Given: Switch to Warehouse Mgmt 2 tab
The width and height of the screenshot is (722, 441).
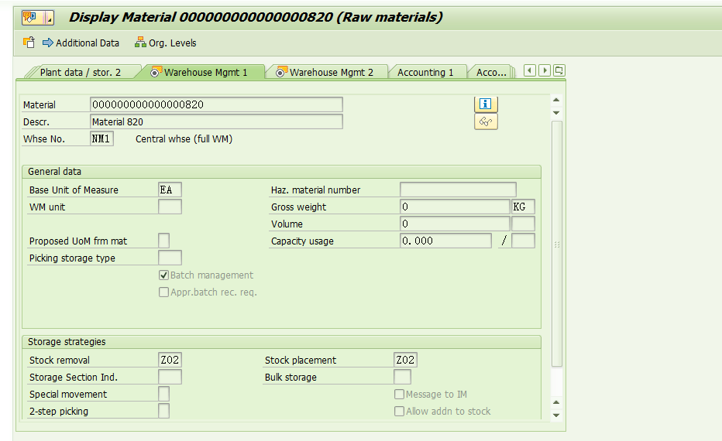Looking at the screenshot, I should point(327,72).
